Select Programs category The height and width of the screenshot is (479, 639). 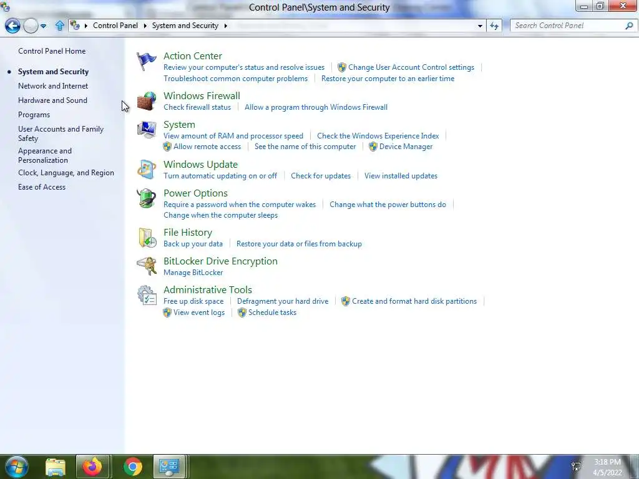(34, 115)
